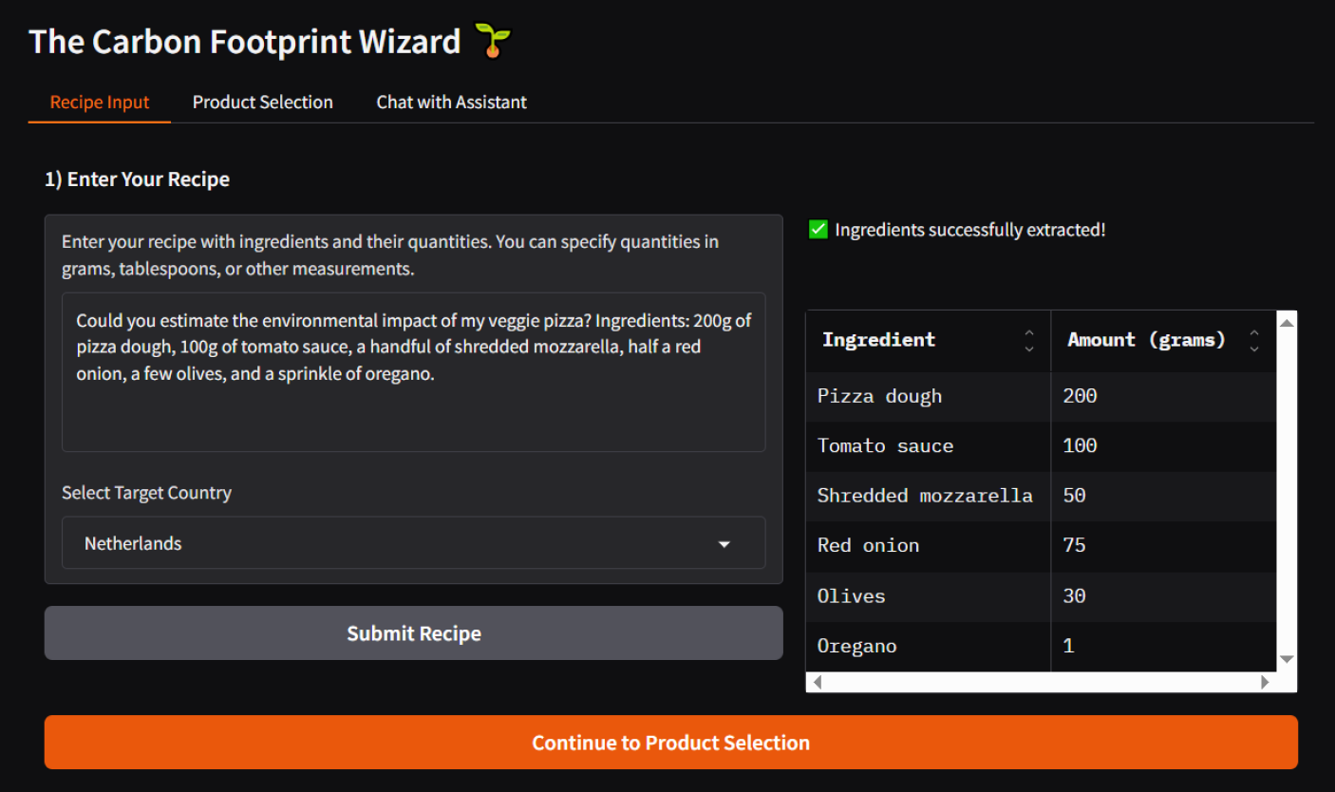Click Continue to Product Selection button
Viewport: 1335px width, 792px height.
point(670,743)
